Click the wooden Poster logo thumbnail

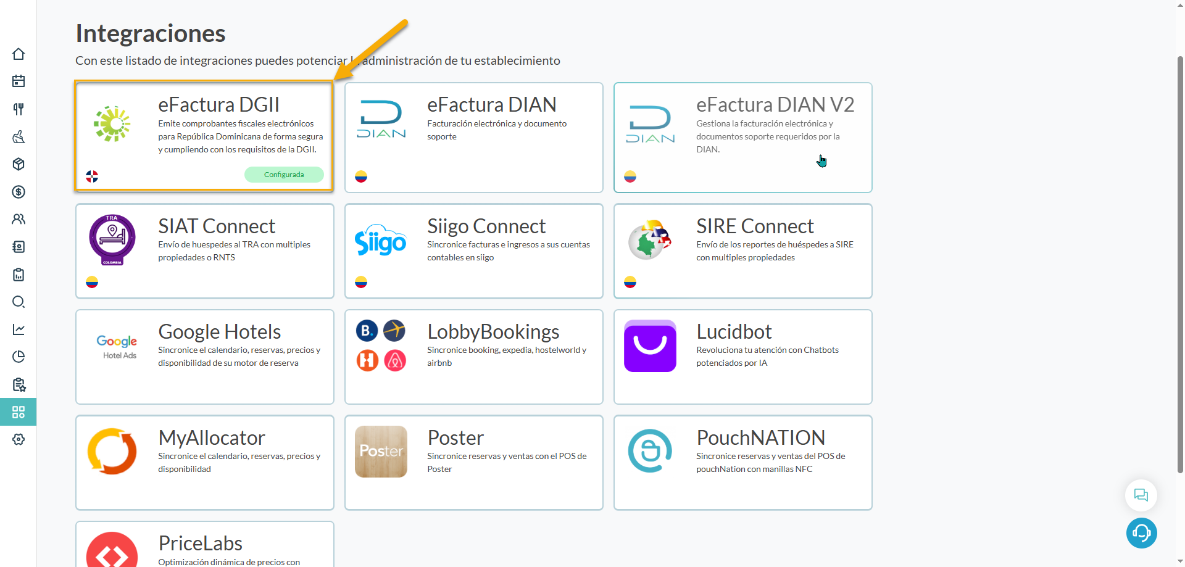[381, 452]
